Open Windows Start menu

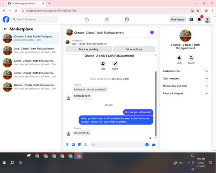(4, 163)
